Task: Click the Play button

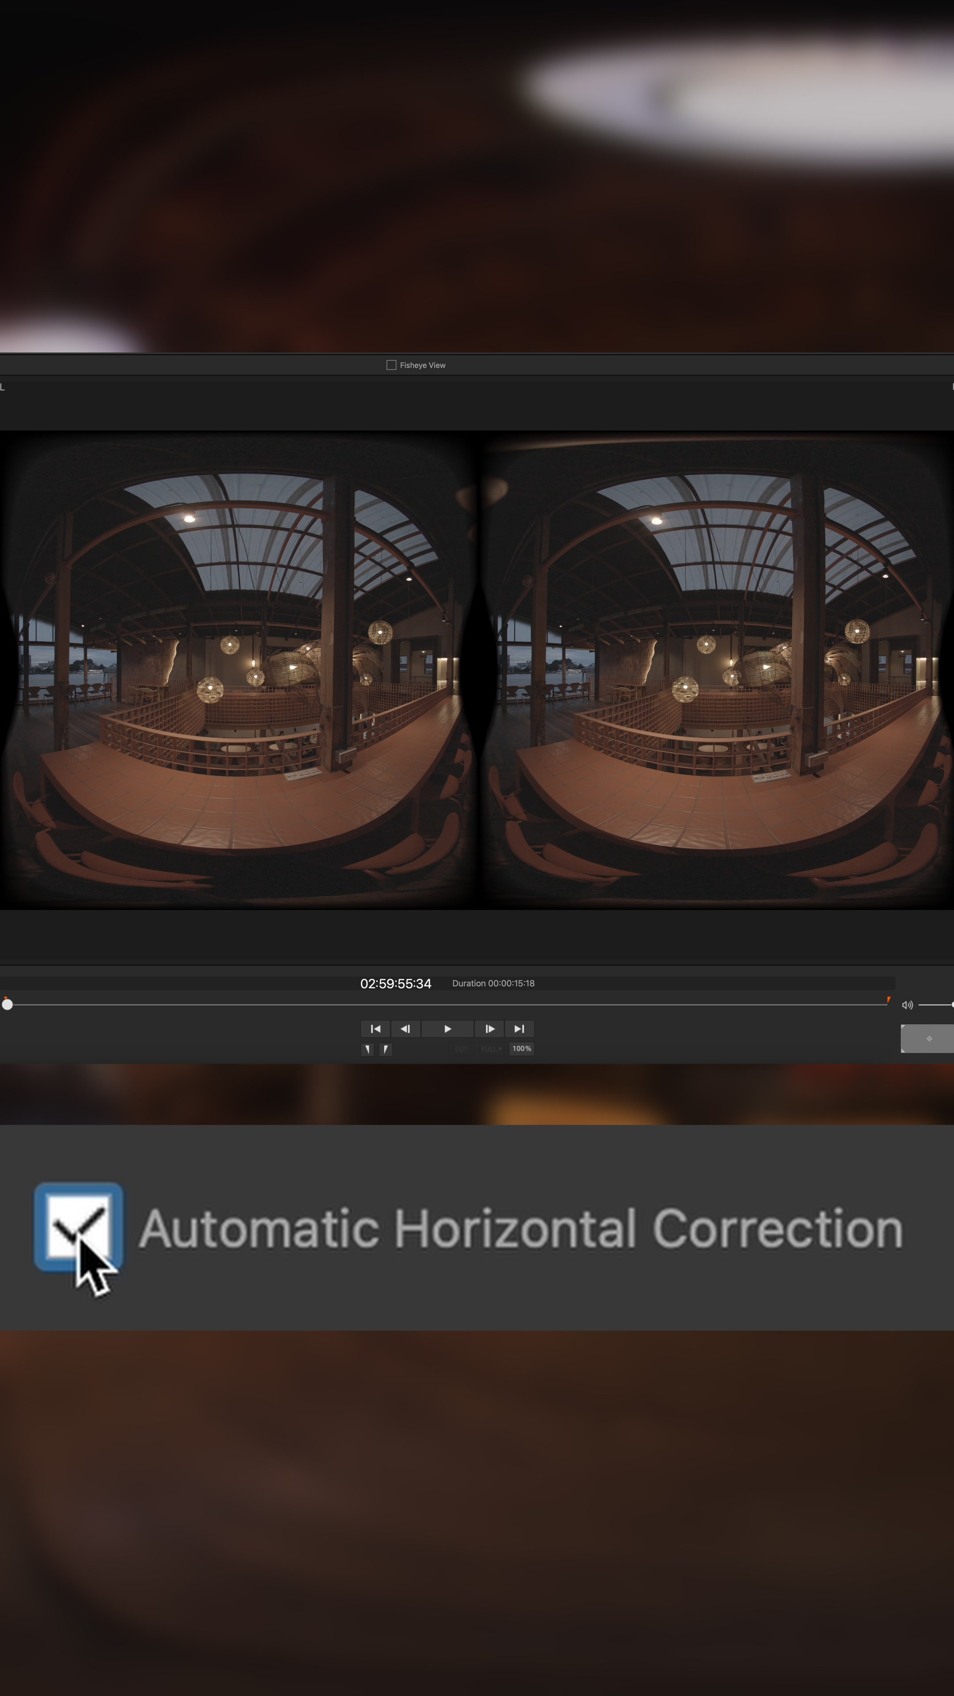Action: tap(447, 1028)
